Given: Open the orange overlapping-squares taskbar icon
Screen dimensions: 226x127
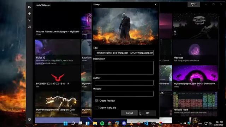Looking at the screenshot, I should click(117, 123).
